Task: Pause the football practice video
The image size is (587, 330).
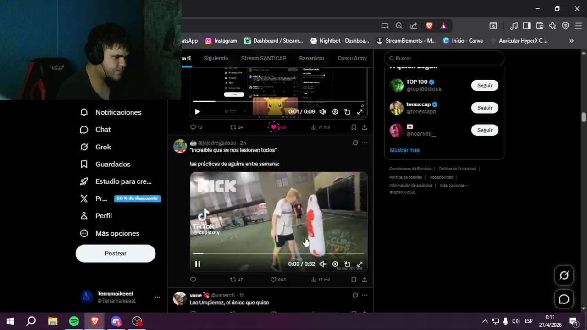Action: pos(197,264)
